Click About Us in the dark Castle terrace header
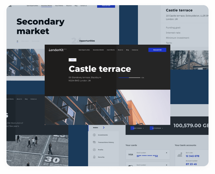The height and width of the screenshot is (174, 215). point(120,50)
